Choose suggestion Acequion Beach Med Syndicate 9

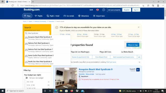47,38
